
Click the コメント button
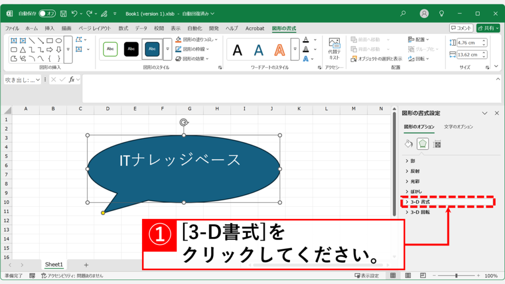click(461, 29)
